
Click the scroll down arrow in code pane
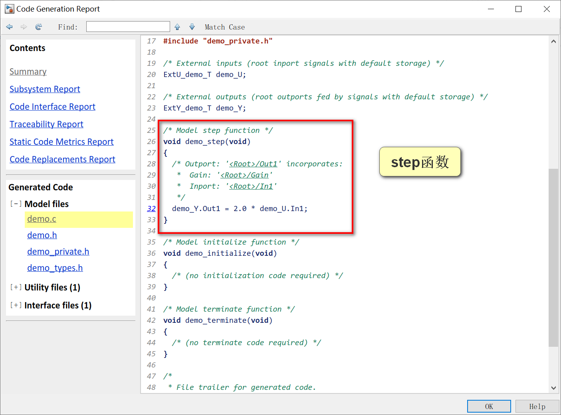tap(553, 388)
